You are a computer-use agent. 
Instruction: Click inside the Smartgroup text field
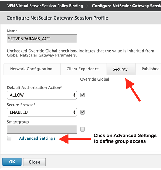click(42, 129)
